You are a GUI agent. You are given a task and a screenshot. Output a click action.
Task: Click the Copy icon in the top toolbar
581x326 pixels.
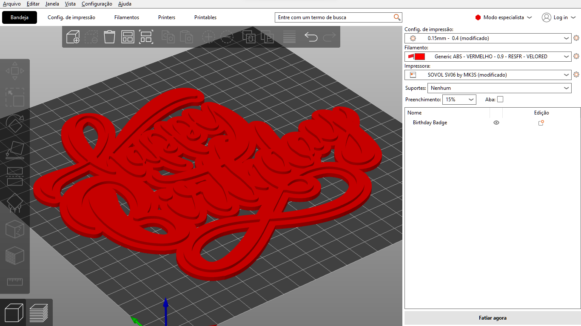(168, 37)
